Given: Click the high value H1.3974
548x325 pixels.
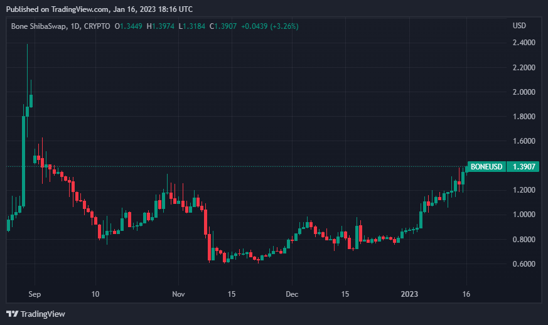Looking at the screenshot, I should point(161,26).
